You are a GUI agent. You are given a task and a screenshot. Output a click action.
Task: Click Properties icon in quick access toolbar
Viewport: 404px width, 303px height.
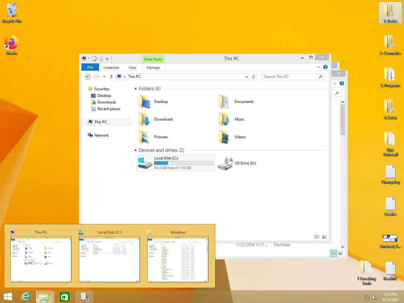pos(94,59)
